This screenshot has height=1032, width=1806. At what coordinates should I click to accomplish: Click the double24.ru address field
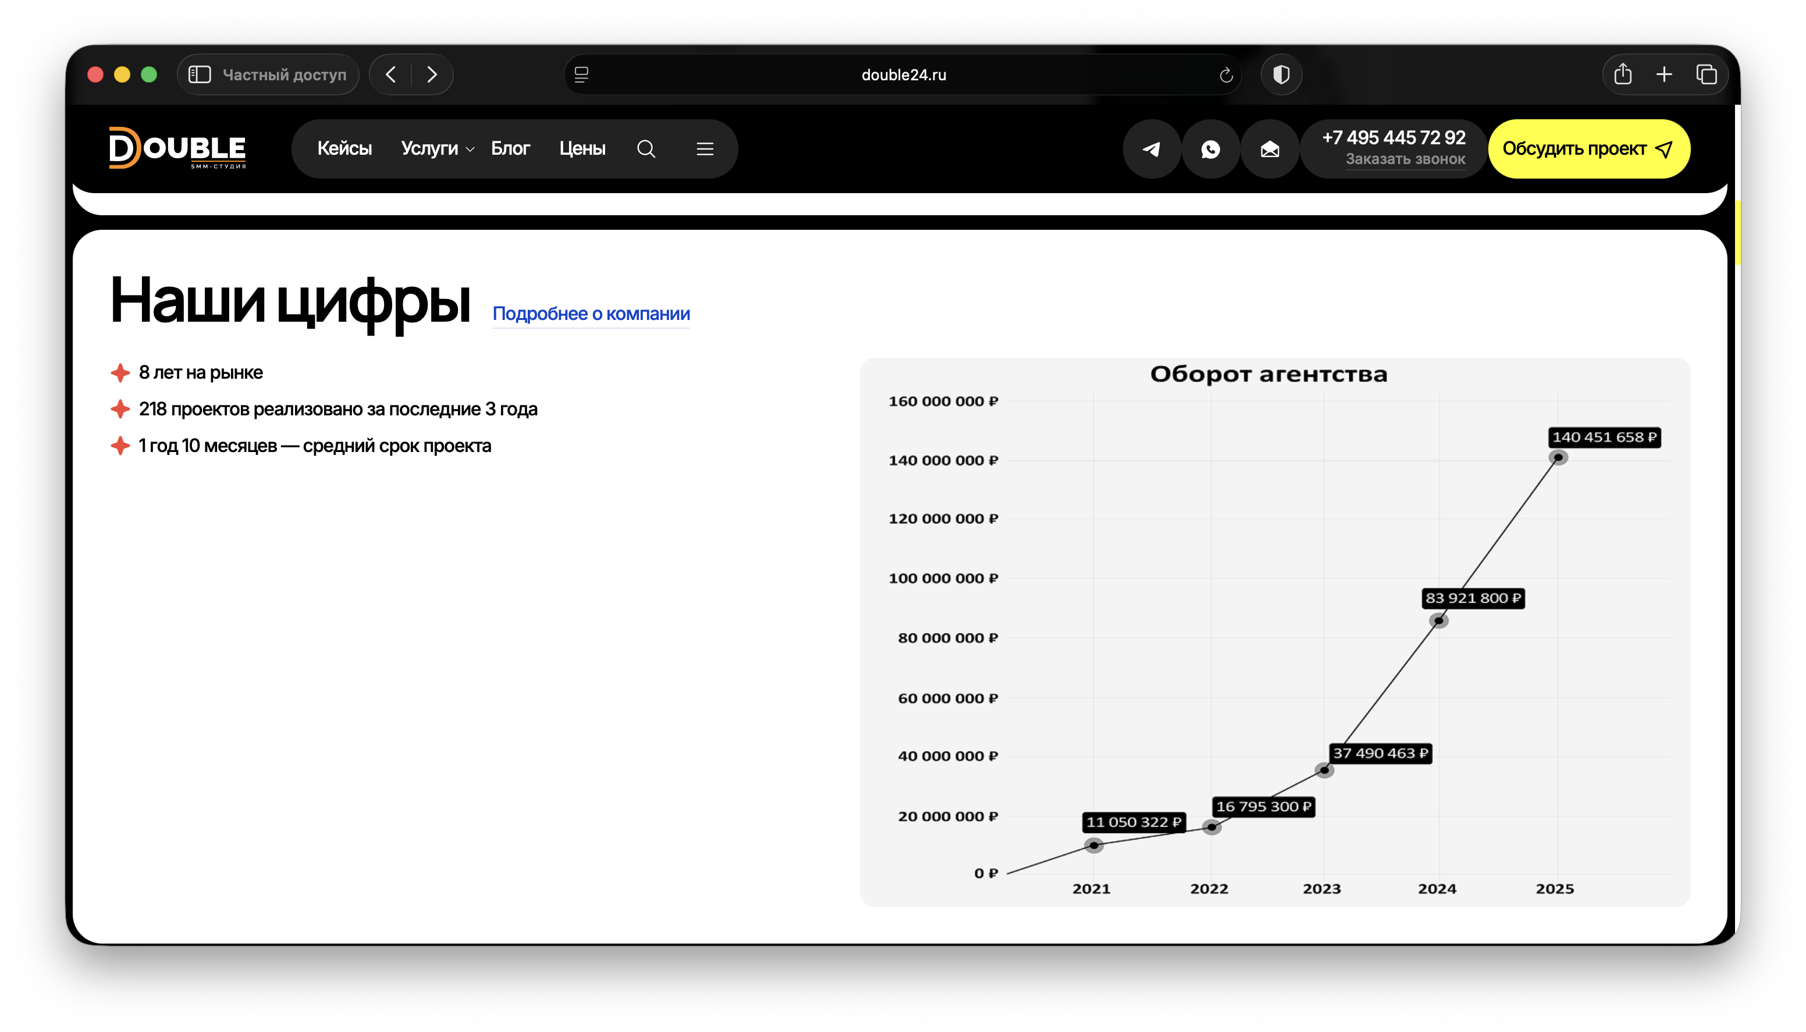tap(903, 74)
